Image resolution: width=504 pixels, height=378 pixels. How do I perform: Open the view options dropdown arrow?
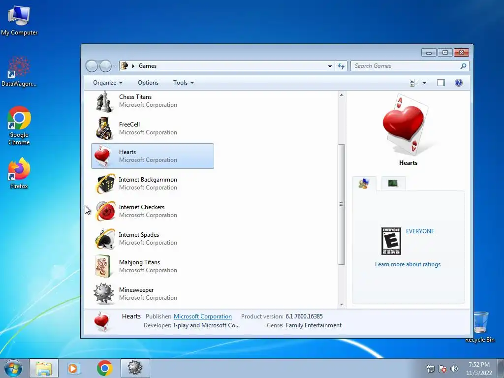[x=424, y=83]
